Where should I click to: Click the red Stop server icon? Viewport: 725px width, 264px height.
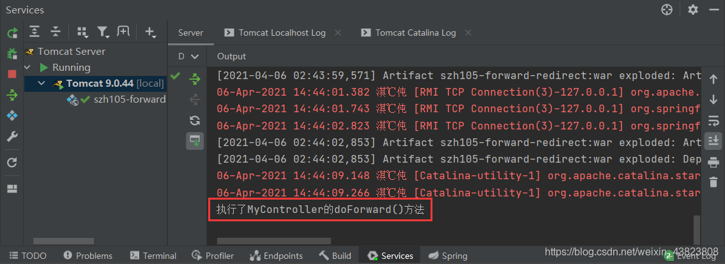[x=12, y=74]
